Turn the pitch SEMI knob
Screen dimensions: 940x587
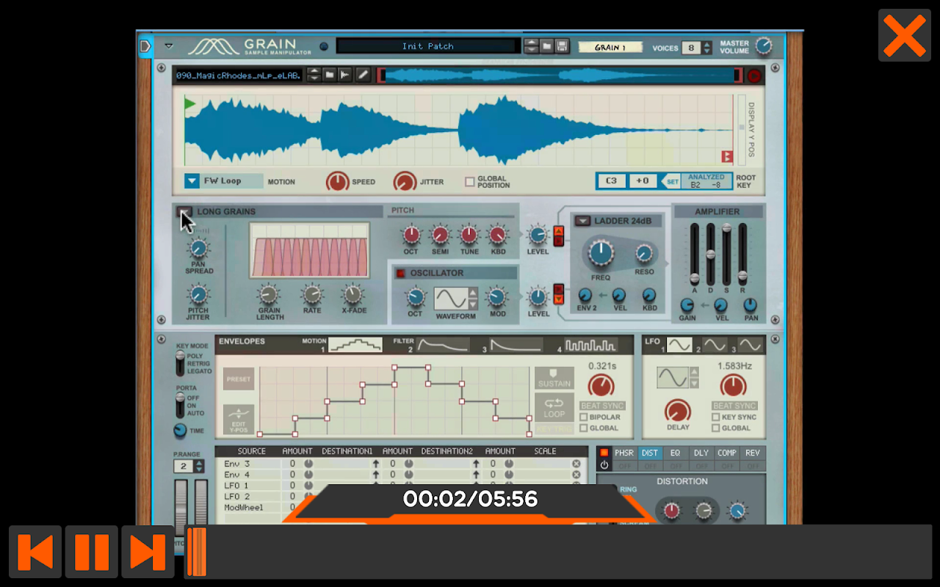pyautogui.click(x=440, y=235)
